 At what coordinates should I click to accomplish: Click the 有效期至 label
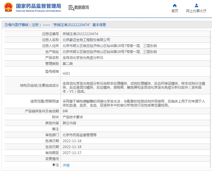tap(52, 153)
